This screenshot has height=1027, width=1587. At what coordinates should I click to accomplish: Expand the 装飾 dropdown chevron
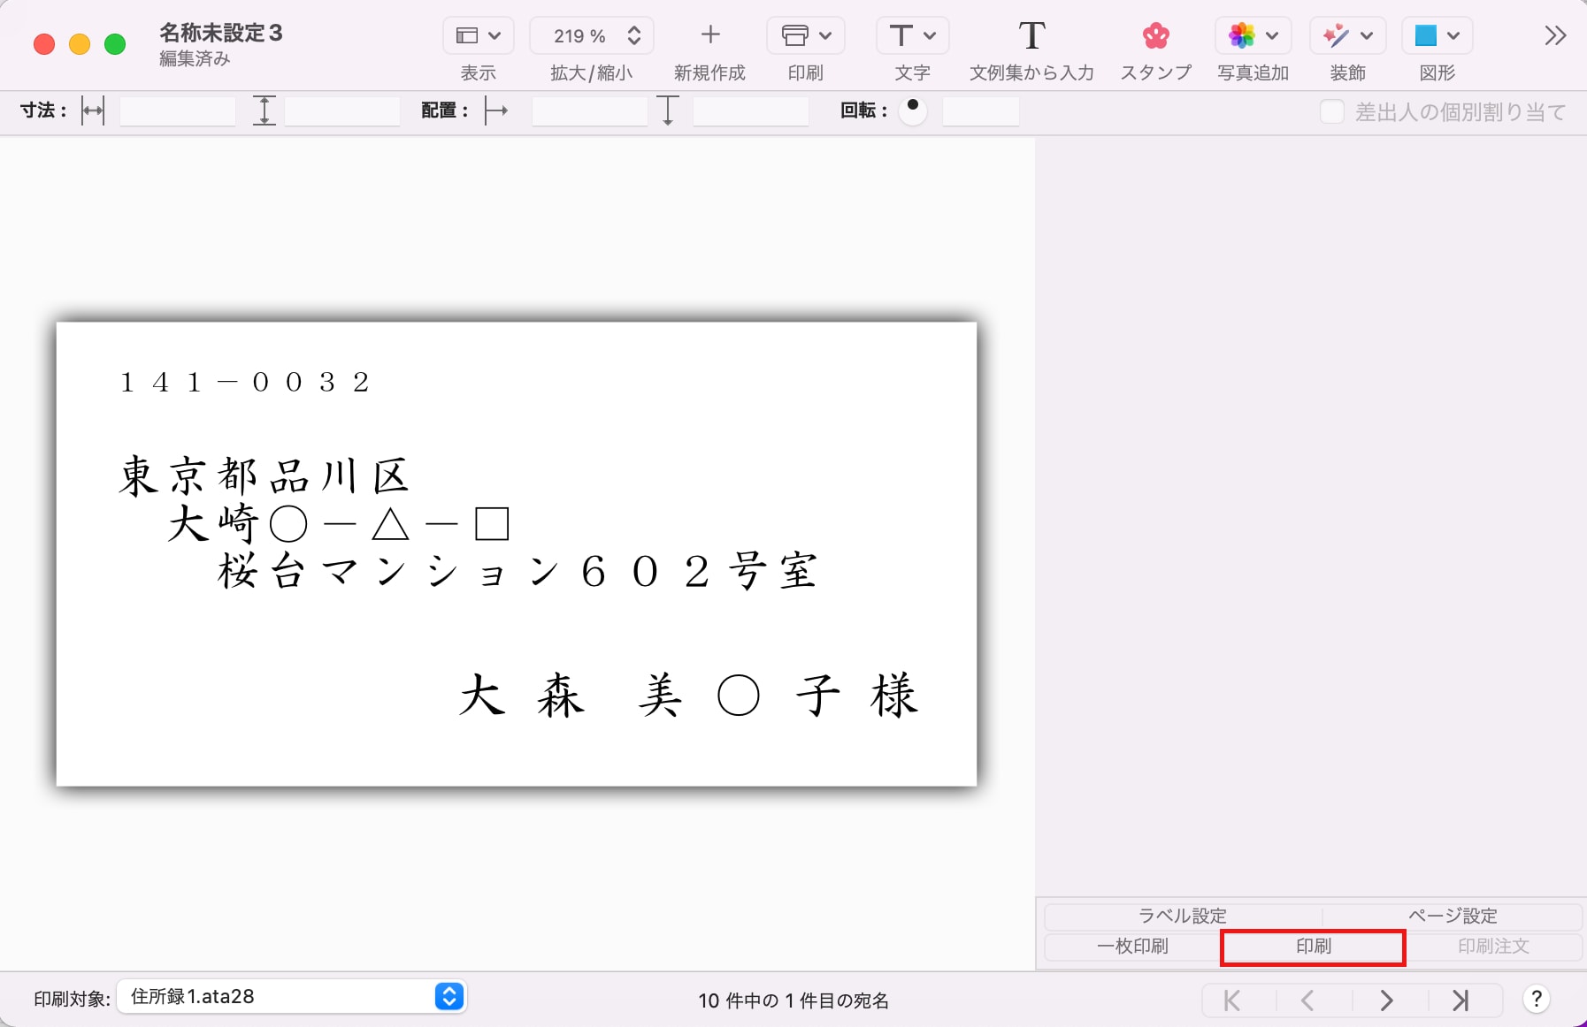pos(1367,36)
